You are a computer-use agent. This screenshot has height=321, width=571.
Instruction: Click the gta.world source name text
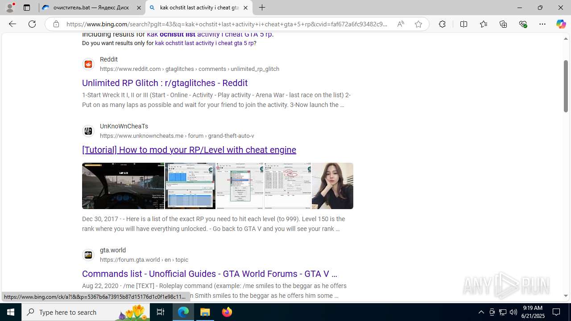(113, 250)
